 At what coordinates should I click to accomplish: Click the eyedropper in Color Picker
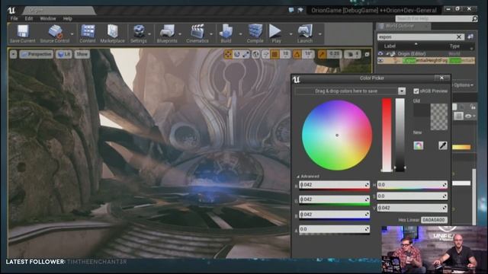pos(442,145)
